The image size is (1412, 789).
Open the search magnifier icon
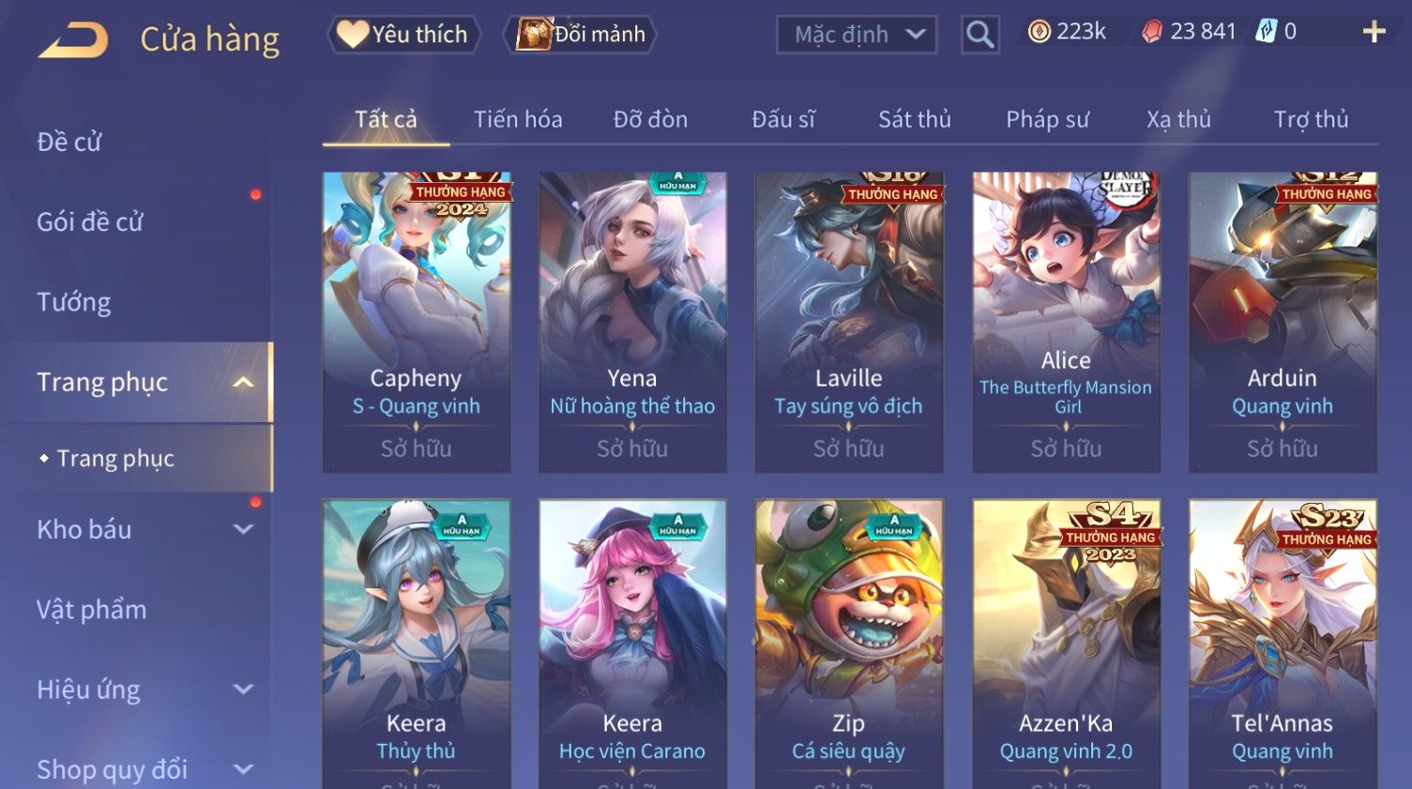click(979, 35)
